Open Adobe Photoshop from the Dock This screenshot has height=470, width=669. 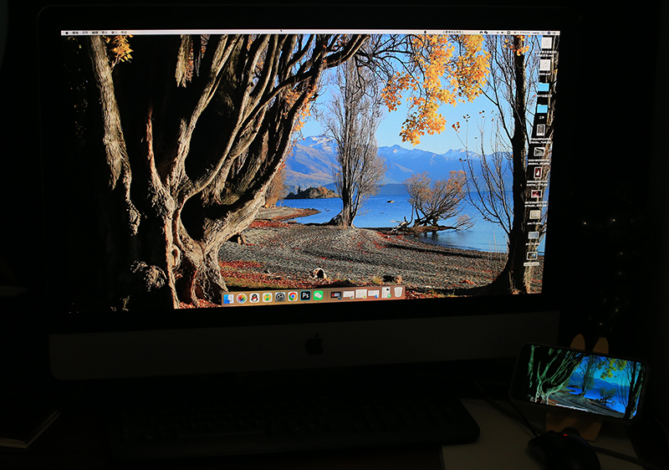click(x=305, y=295)
